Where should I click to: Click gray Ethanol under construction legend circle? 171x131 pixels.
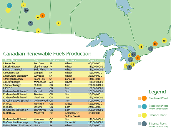point(144,124)
